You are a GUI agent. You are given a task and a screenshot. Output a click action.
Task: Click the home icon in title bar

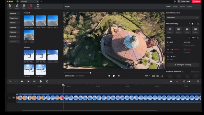(17, 1)
